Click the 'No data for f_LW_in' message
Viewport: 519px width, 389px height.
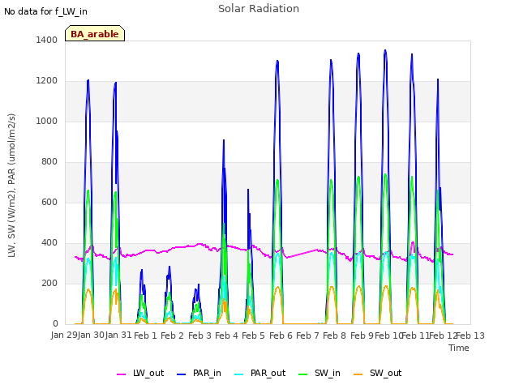pyautogui.click(x=45, y=11)
